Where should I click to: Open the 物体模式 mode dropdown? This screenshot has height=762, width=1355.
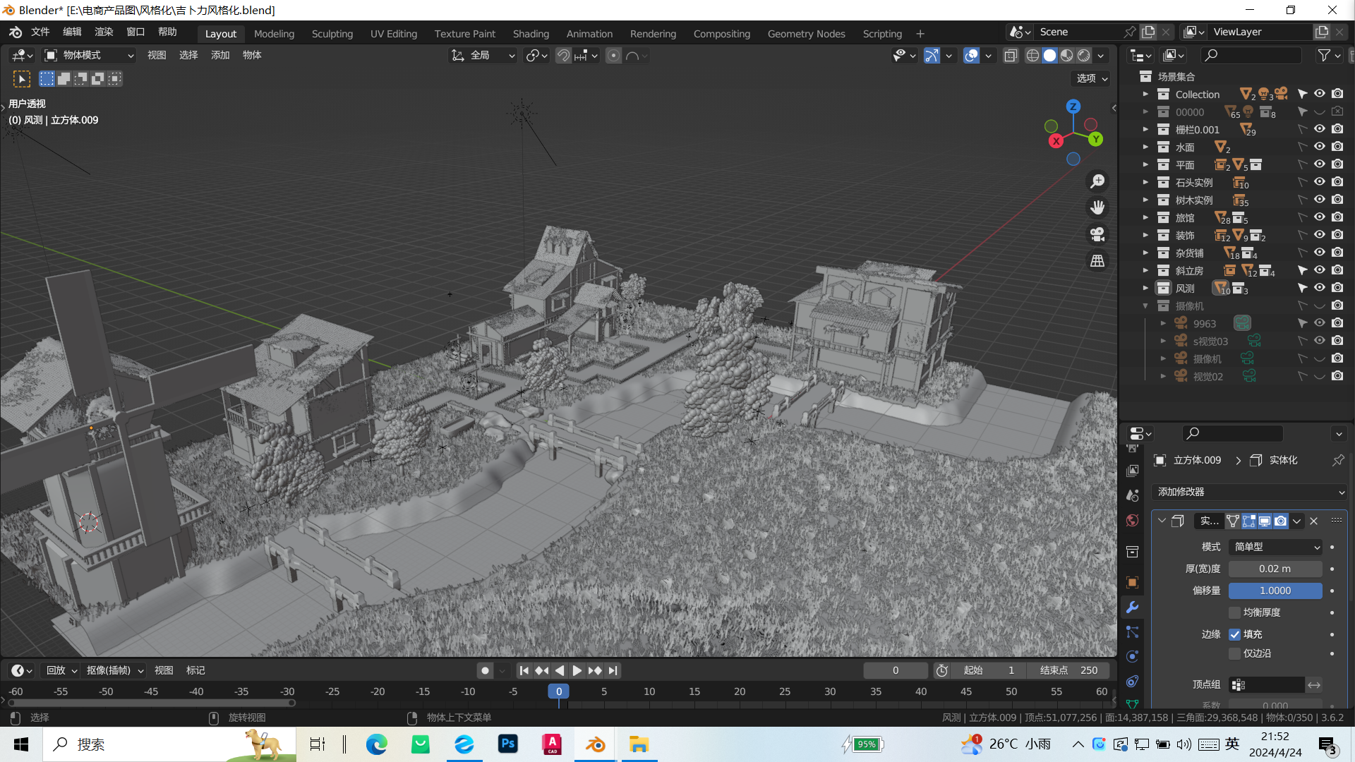point(89,55)
